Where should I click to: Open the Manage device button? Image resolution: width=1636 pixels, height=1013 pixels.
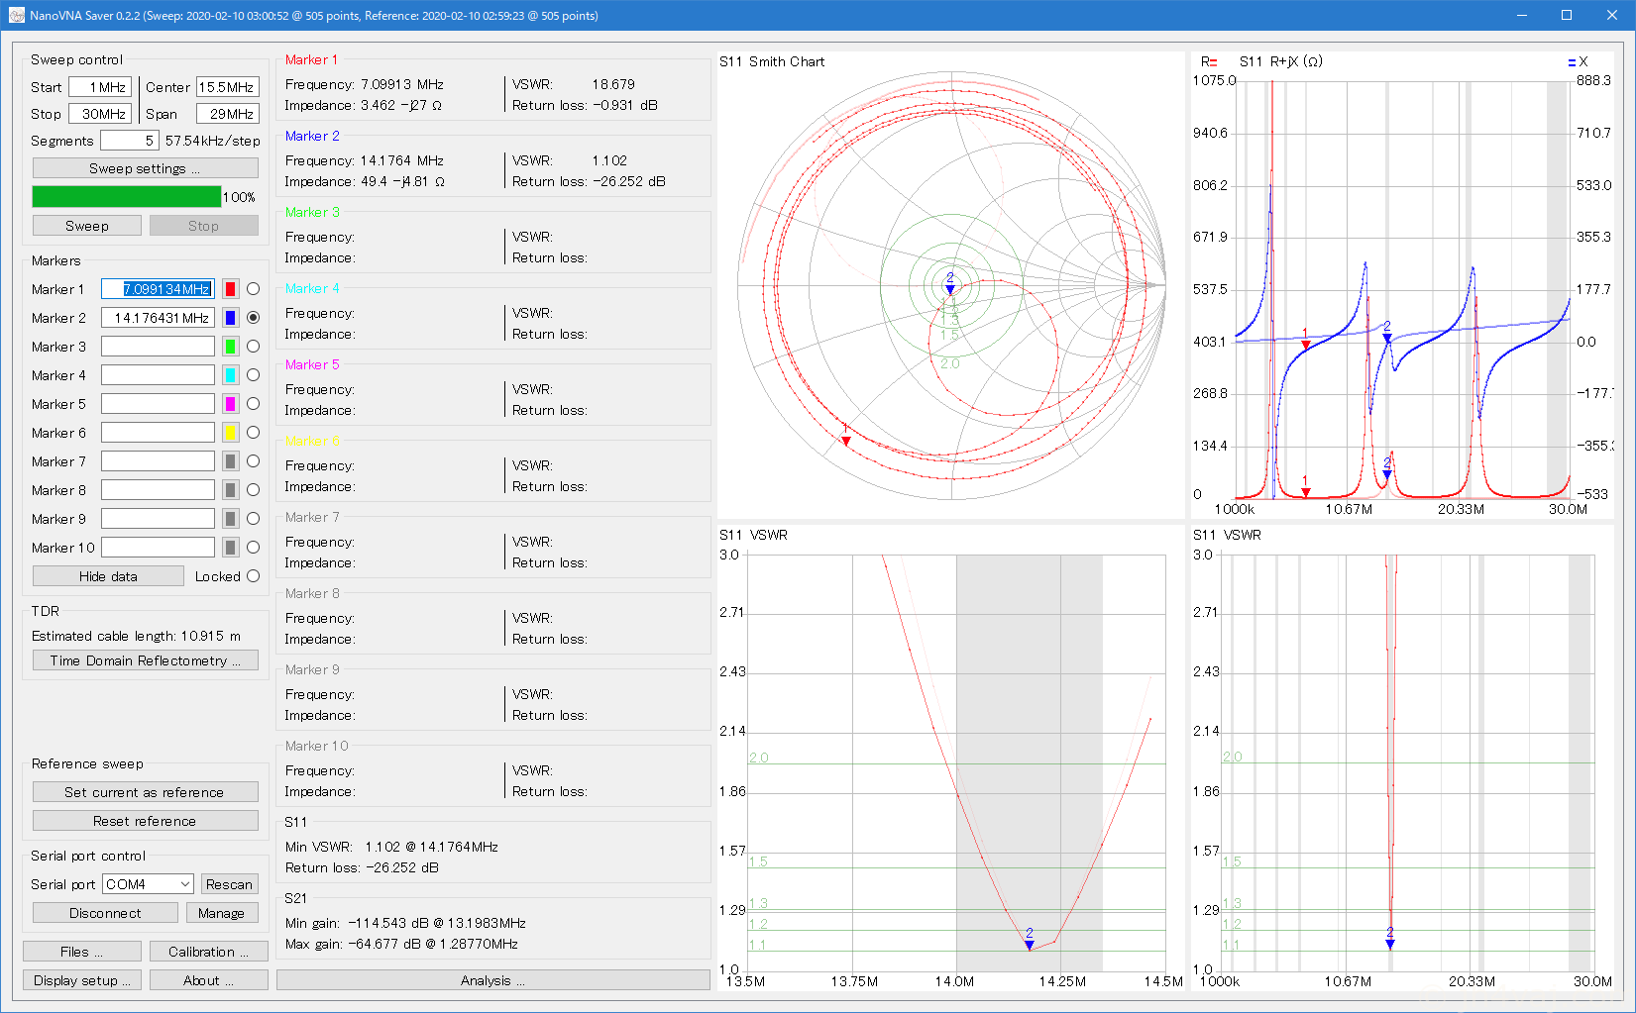(221, 913)
